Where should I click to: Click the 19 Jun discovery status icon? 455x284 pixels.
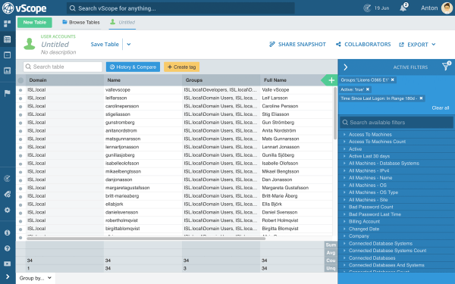(x=367, y=8)
